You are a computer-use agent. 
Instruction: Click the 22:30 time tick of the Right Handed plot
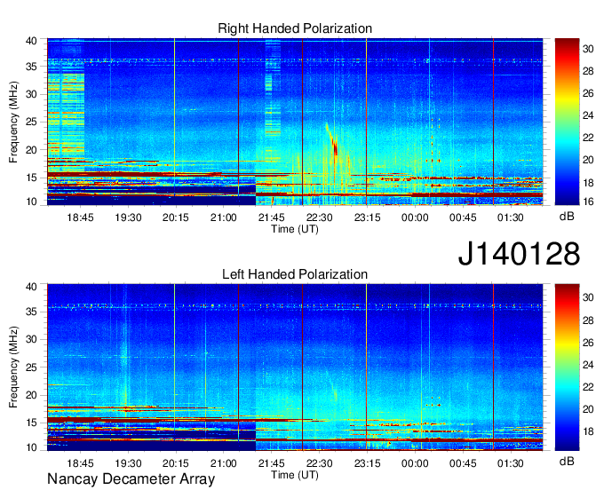pyautogui.click(x=320, y=217)
